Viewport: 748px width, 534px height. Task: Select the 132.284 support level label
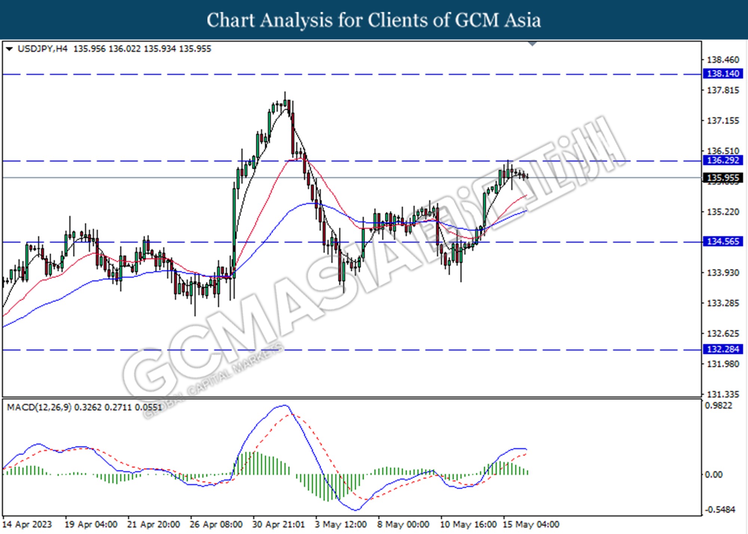[723, 349]
